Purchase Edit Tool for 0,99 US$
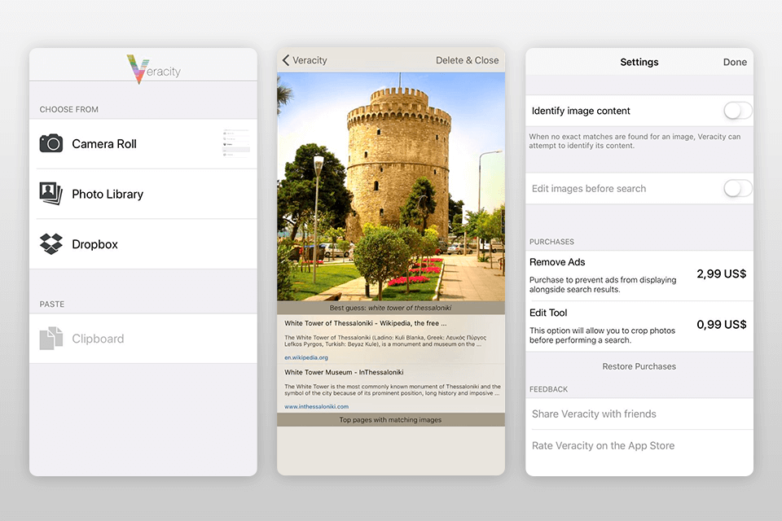The image size is (782, 521). point(721,325)
